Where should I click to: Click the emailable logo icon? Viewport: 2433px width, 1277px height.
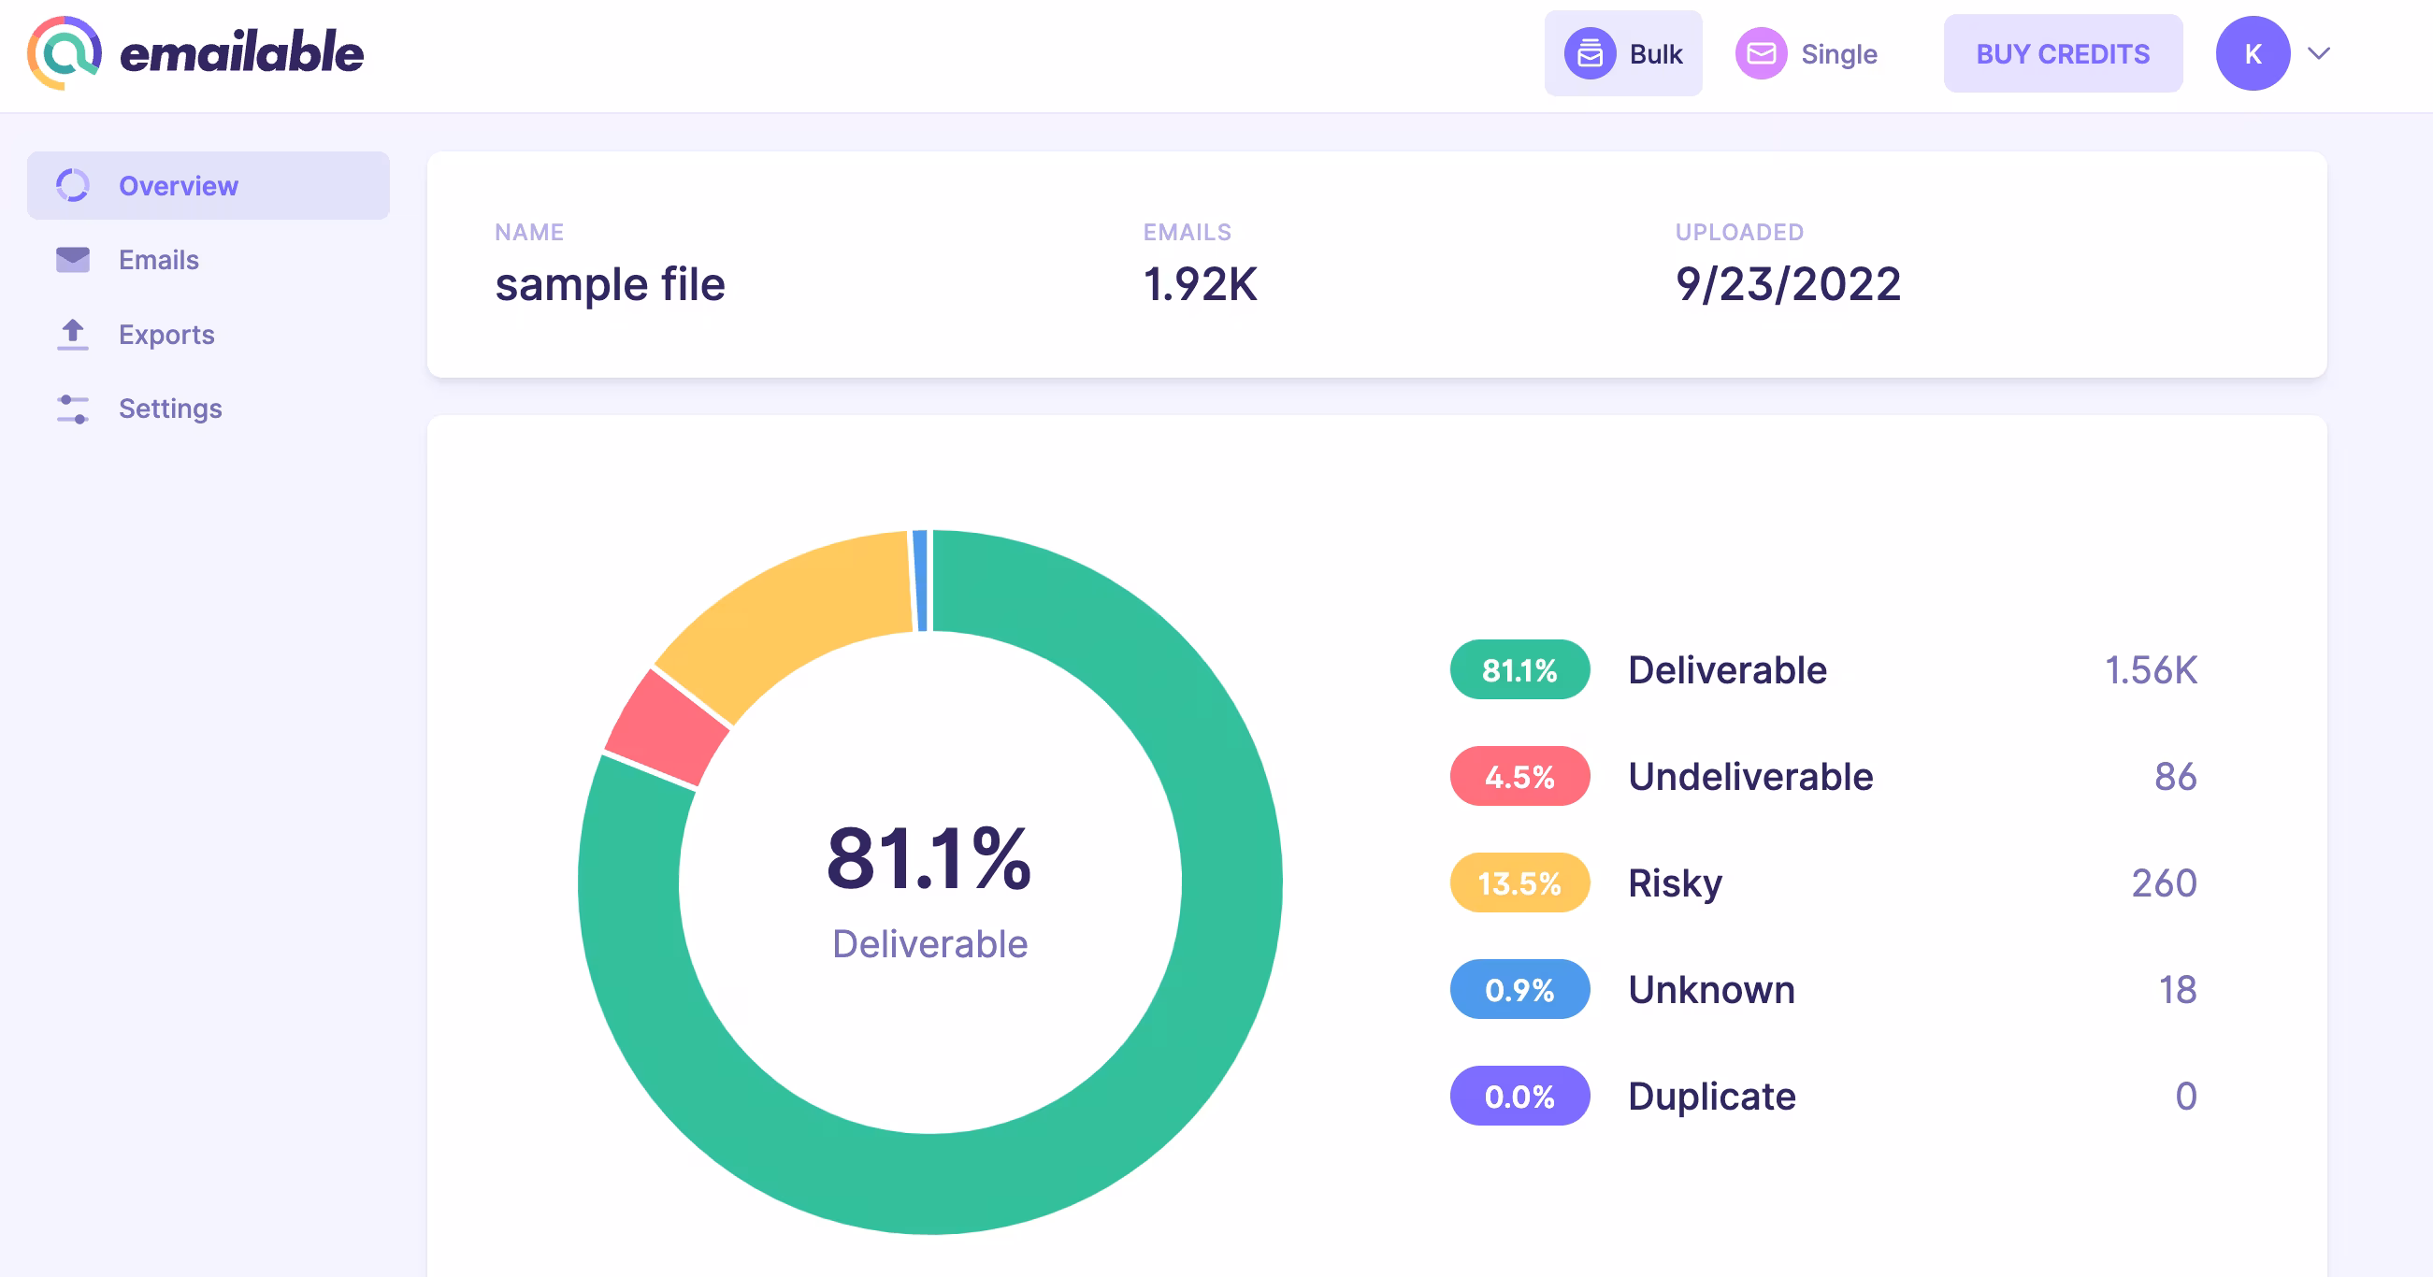(x=64, y=53)
